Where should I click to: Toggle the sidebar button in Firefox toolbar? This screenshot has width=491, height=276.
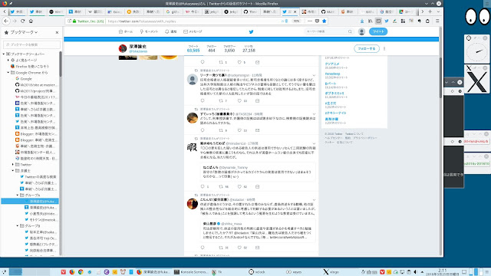coord(378,21)
